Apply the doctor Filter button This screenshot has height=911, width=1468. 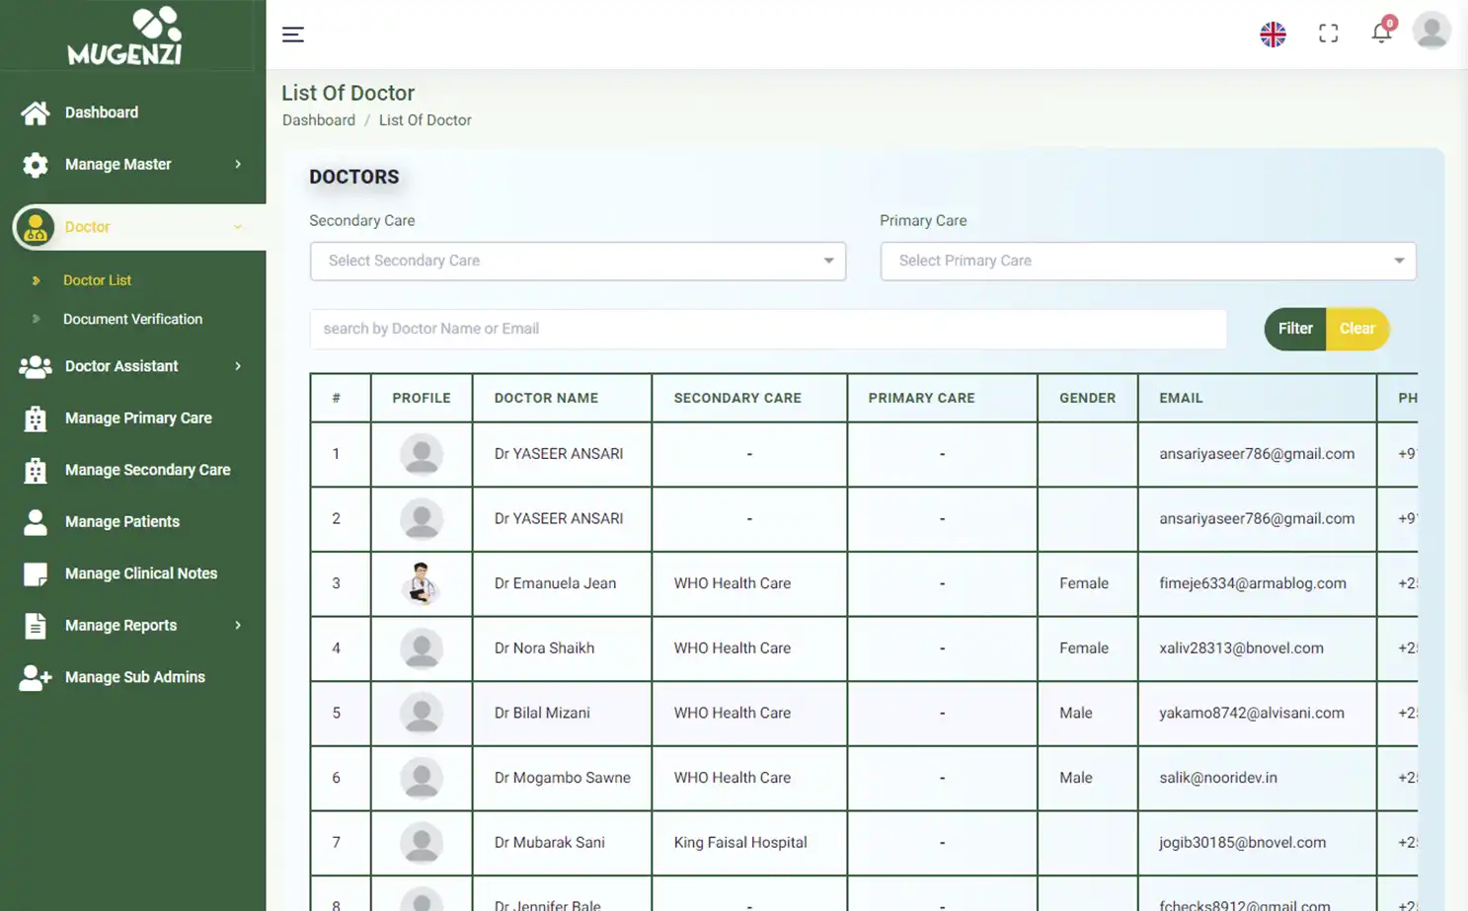point(1294,329)
